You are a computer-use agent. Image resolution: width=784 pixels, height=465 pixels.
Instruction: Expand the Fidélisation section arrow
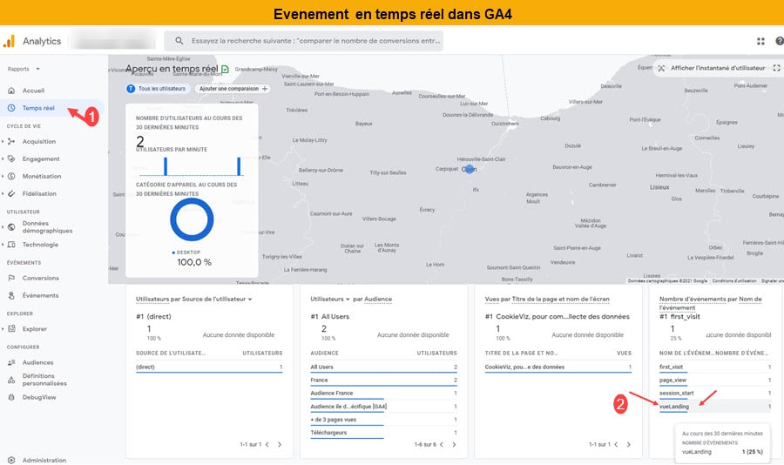click(3, 193)
